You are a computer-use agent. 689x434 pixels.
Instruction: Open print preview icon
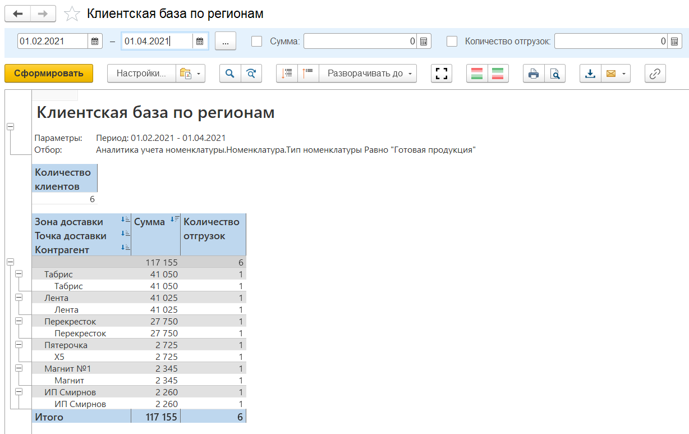pyautogui.click(x=554, y=74)
